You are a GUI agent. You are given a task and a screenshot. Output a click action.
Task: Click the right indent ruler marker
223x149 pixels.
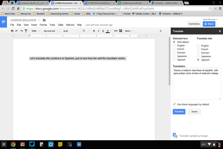pyautogui.click(x=138, y=36)
